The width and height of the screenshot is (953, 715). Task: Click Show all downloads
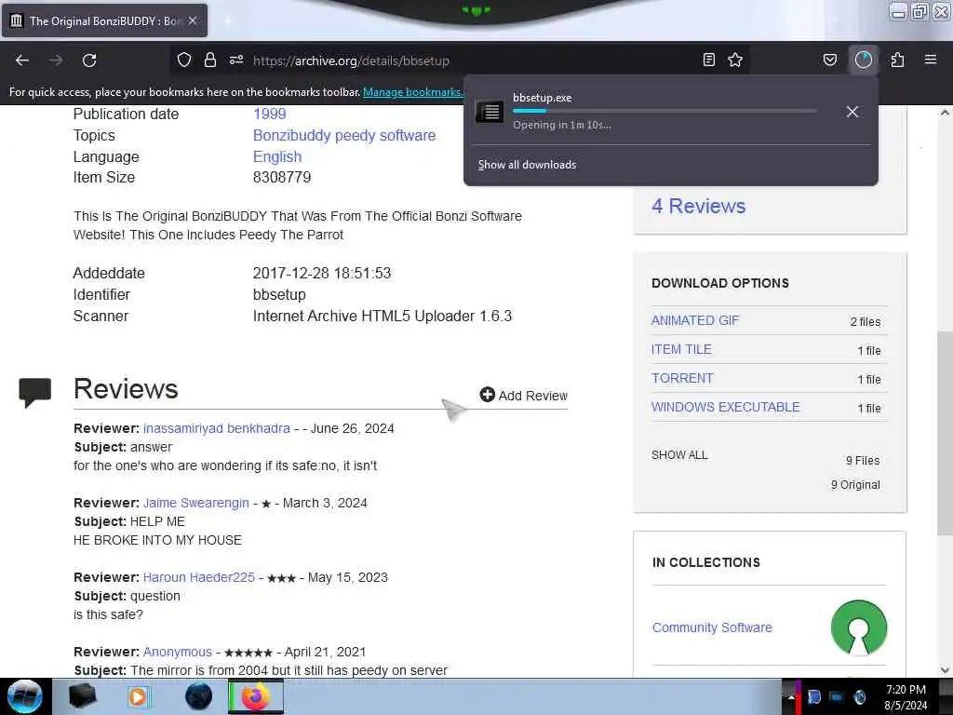[x=527, y=165]
